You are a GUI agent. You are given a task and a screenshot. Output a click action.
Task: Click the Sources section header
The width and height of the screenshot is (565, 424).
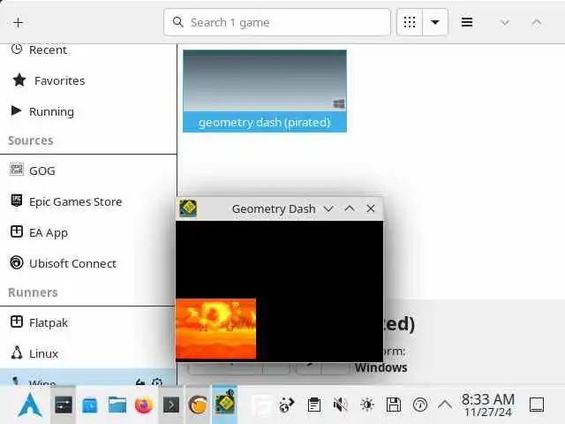31,140
